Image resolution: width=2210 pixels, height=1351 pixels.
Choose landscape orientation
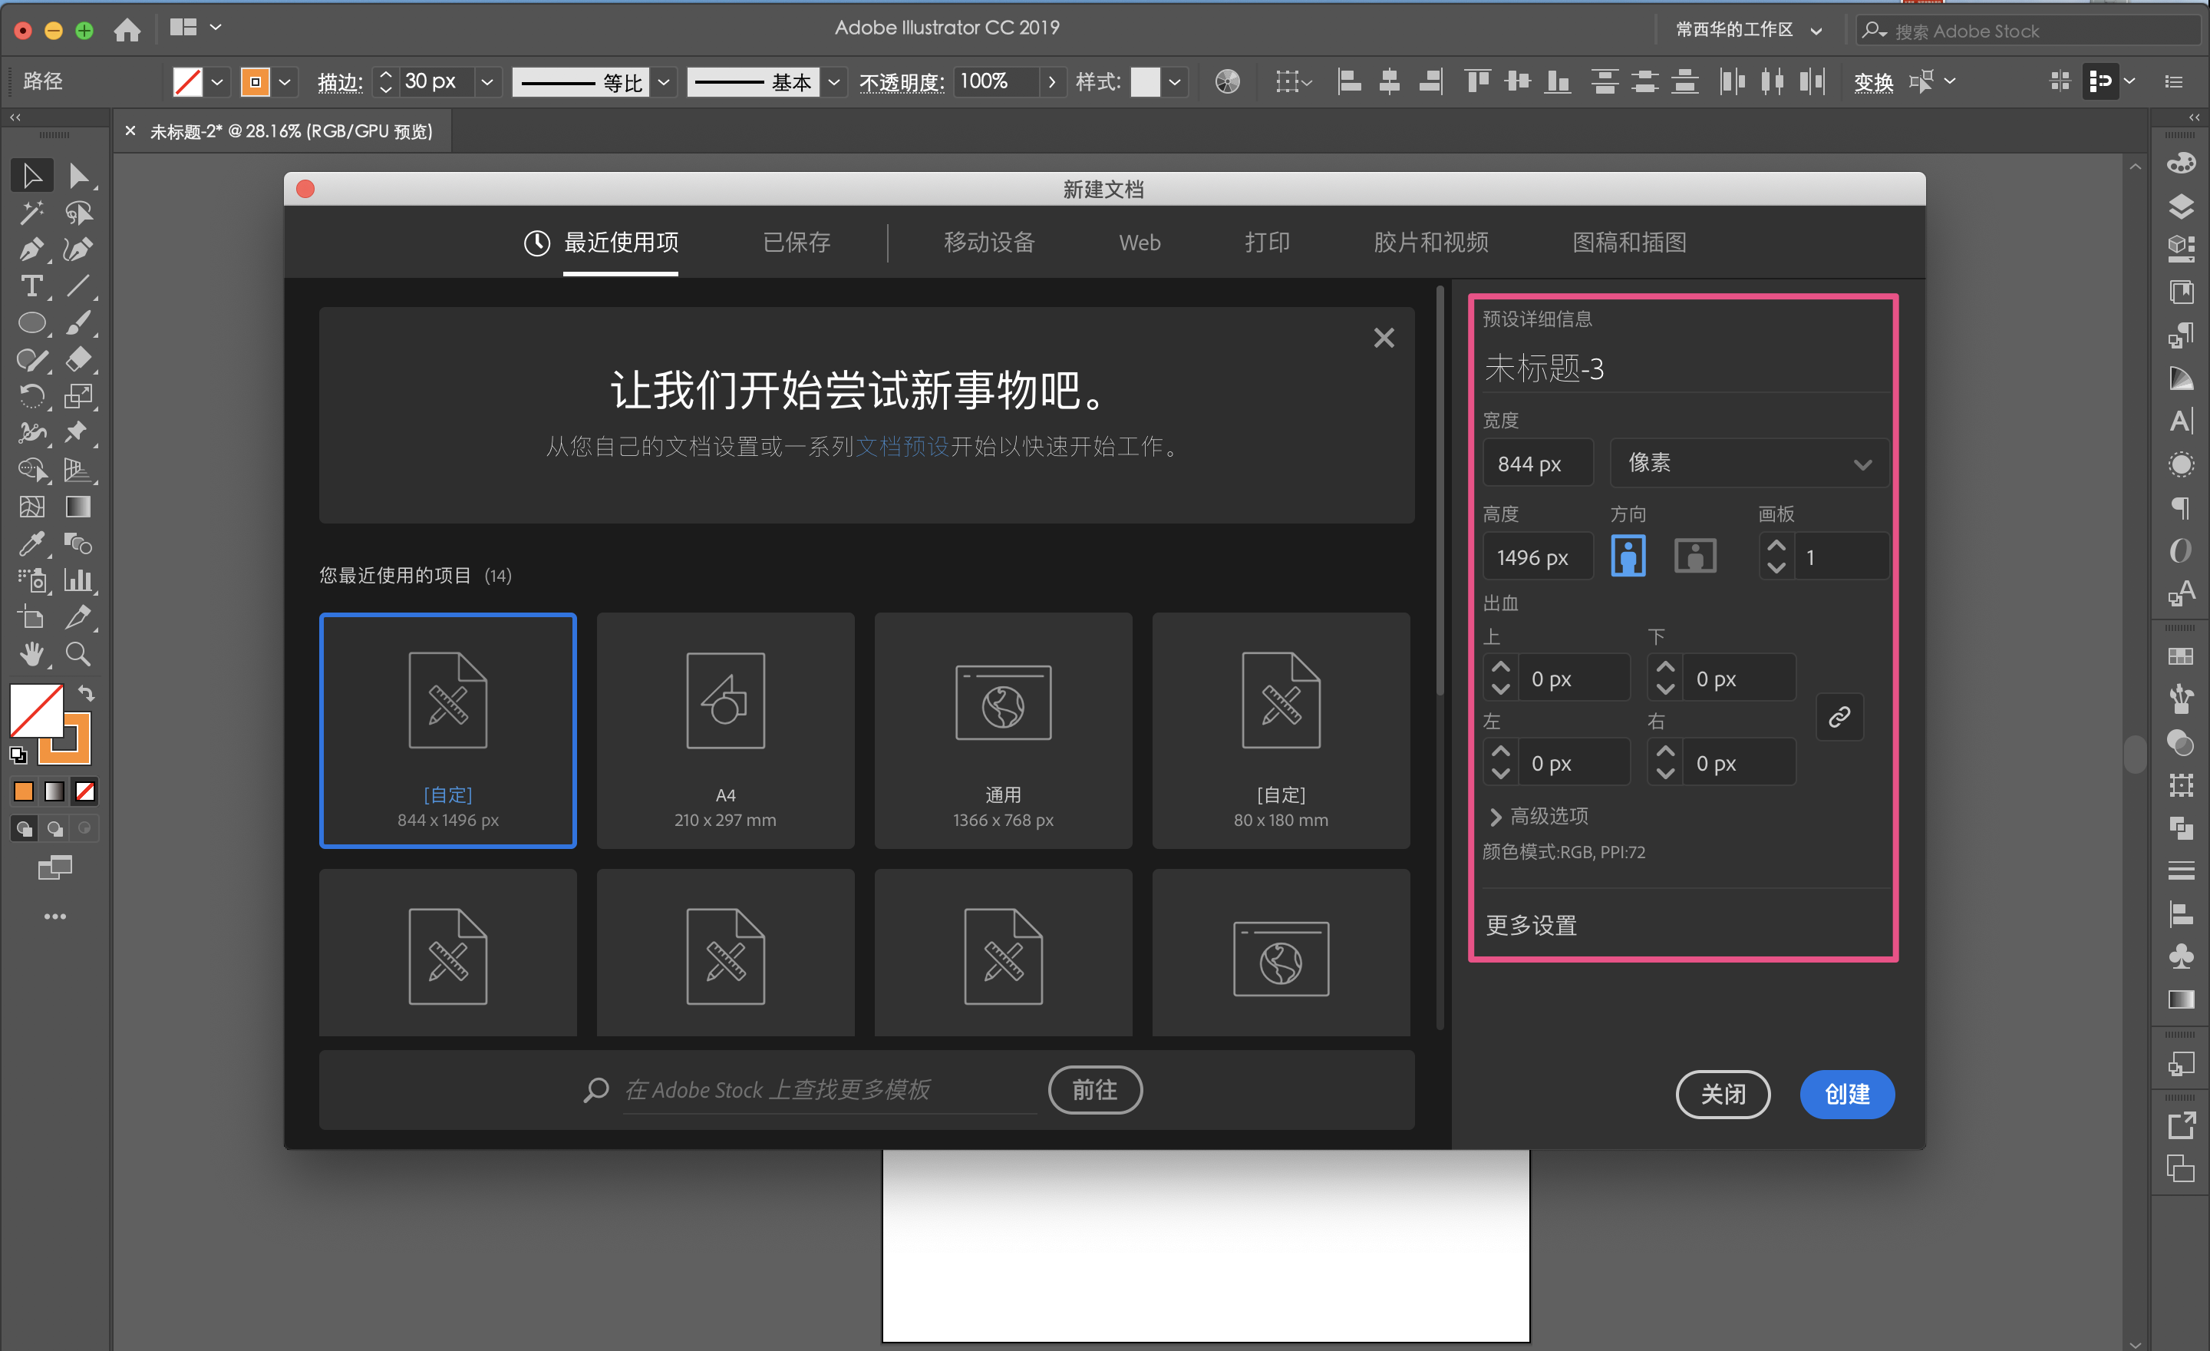(1694, 557)
